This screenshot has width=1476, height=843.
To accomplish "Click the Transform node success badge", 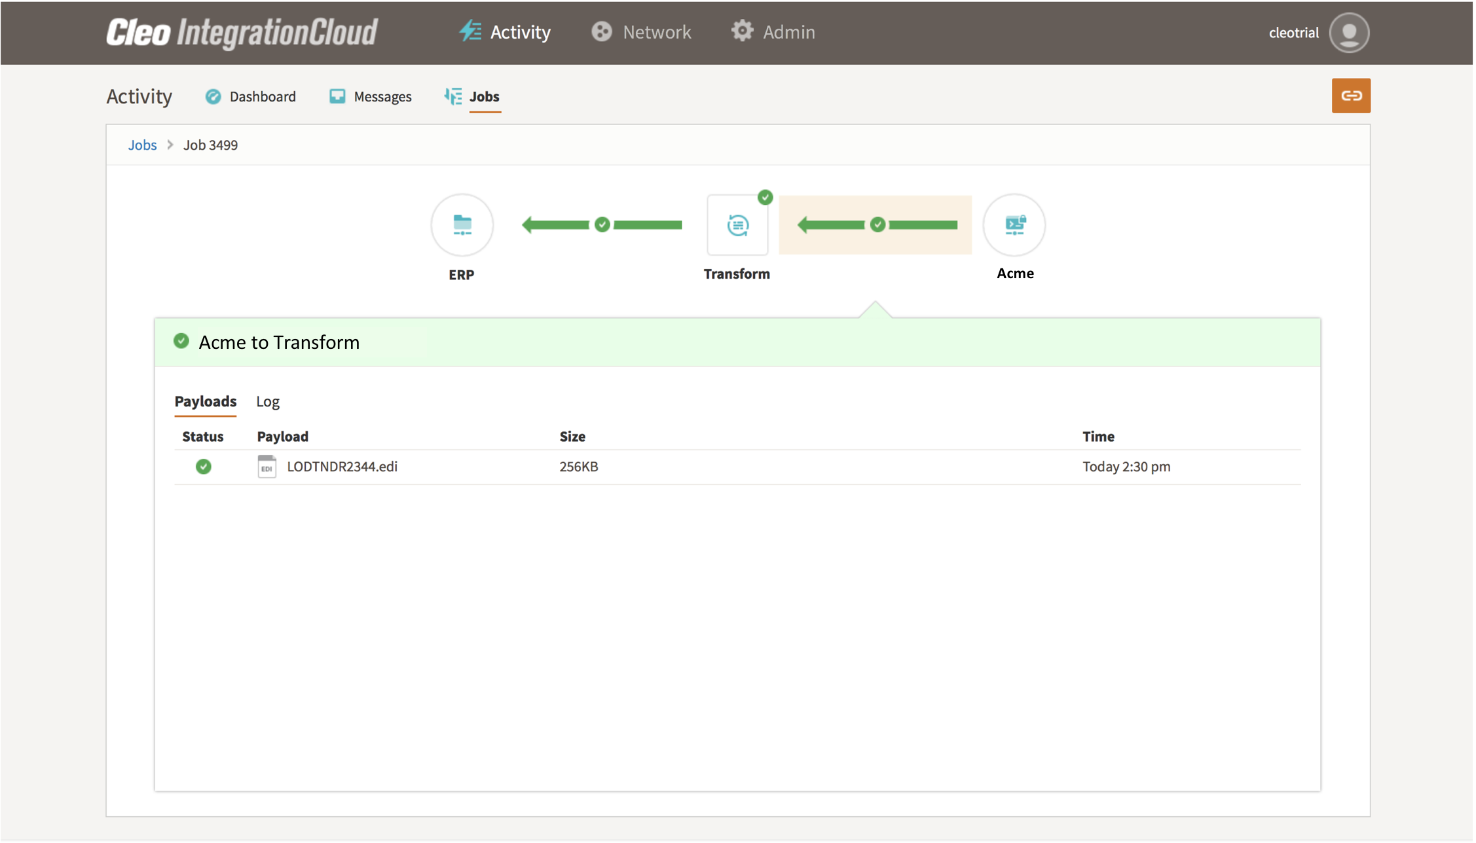I will [x=765, y=197].
